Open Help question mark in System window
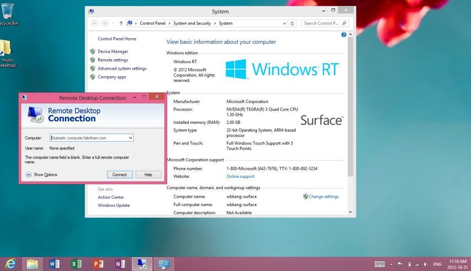The height and width of the screenshot is (271, 471). (344, 34)
